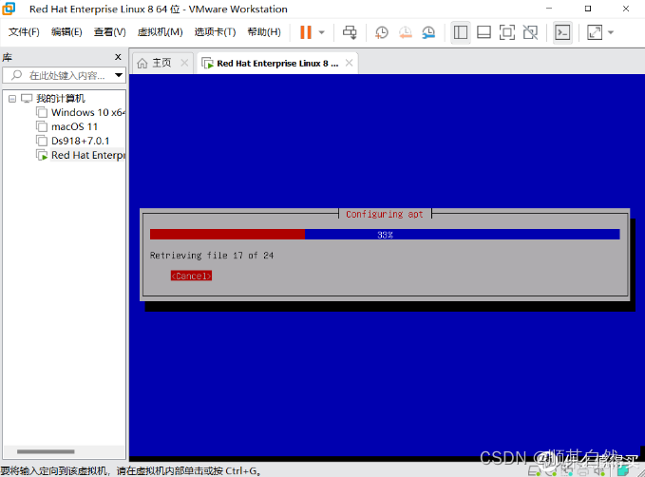Select the Ds918+7.0.1 virtual machine
The height and width of the screenshot is (477, 645).
(x=80, y=141)
